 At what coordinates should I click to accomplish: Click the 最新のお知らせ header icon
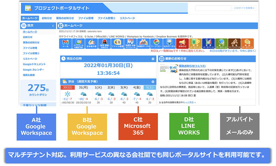(x=161, y=59)
